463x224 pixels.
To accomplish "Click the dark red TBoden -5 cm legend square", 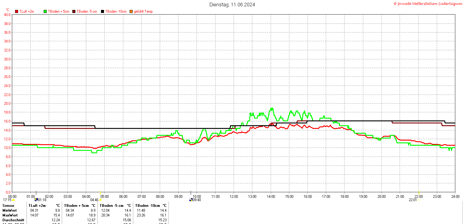I will 74,11.
